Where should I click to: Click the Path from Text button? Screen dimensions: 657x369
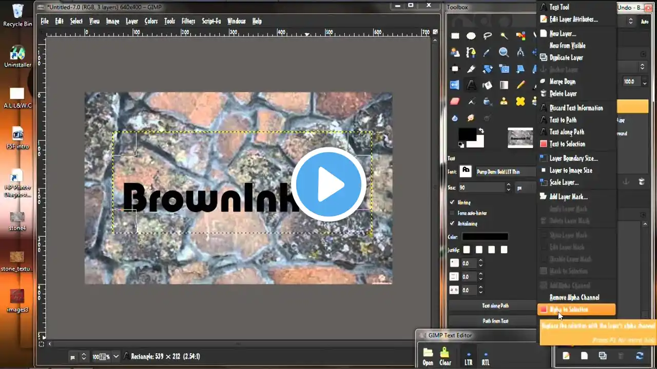tap(495, 321)
